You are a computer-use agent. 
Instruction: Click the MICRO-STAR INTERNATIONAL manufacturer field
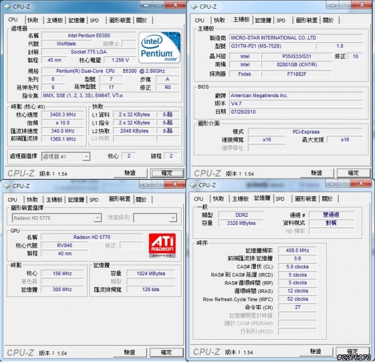(296, 37)
